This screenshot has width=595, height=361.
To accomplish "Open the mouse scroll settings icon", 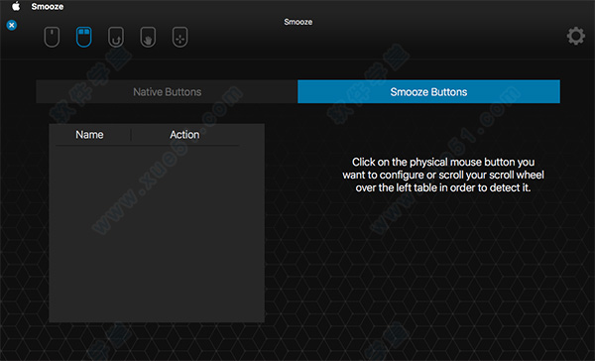I will click(116, 38).
